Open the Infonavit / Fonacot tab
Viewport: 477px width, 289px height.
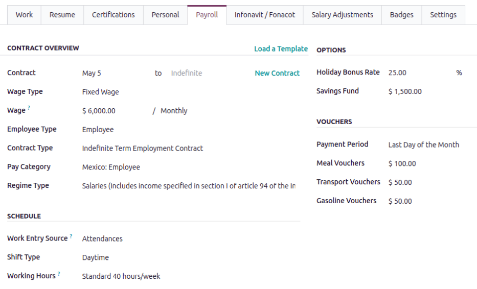tap(264, 15)
